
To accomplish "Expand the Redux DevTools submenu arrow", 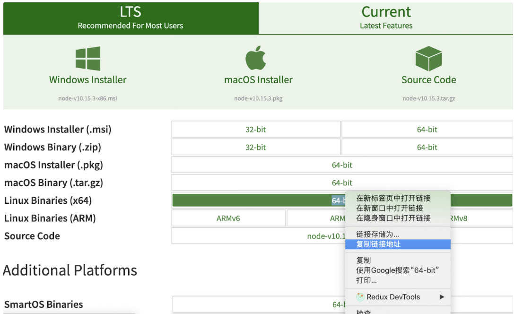I will coord(442,297).
